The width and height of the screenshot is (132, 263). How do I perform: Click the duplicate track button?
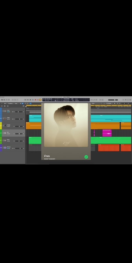[5, 106]
